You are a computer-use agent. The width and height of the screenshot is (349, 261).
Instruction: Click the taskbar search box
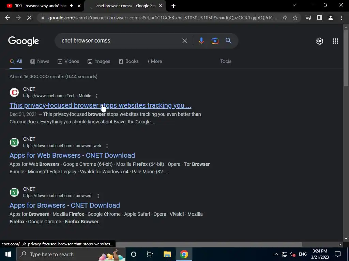[x=71, y=254]
